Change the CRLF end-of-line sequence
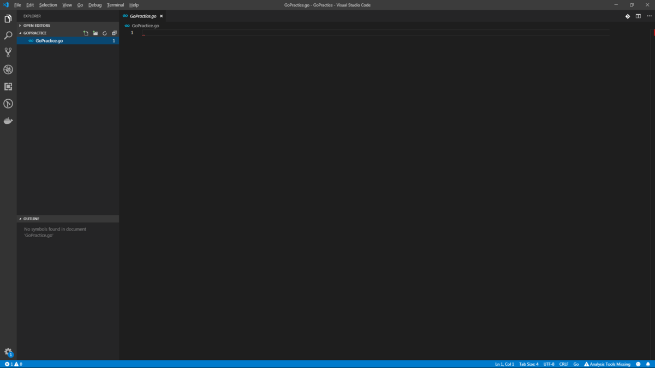The width and height of the screenshot is (655, 368). (564, 364)
